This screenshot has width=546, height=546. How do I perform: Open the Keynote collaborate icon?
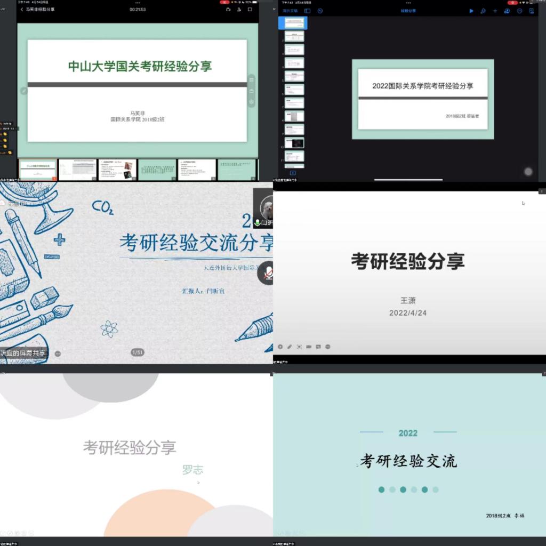(507, 11)
